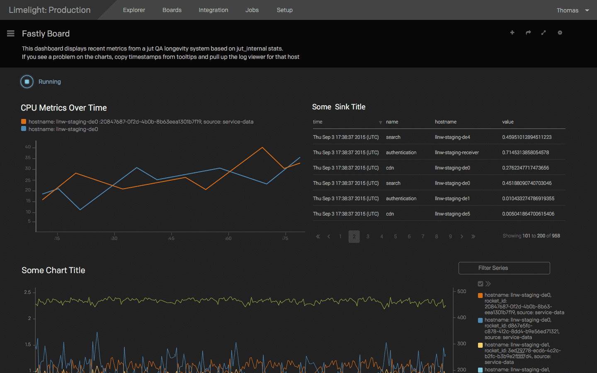Select table page 4

point(382,237)
